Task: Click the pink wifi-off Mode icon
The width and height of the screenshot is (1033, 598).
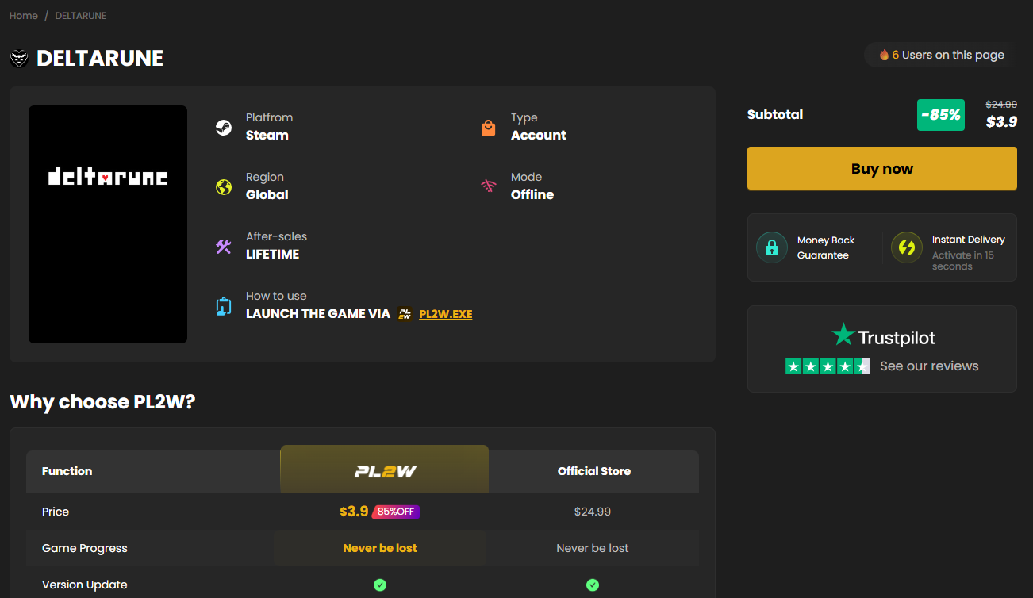Action: click(x=489, y=186)
